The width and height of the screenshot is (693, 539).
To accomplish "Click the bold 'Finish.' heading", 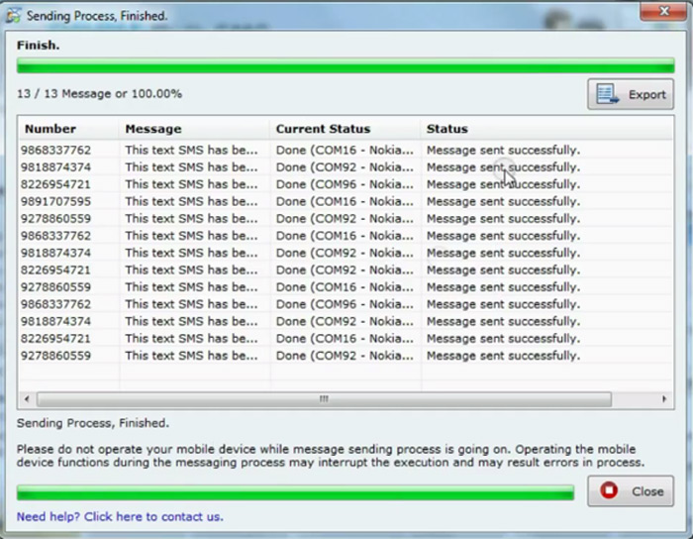I will pyautogui.click(x=38, y=46).
